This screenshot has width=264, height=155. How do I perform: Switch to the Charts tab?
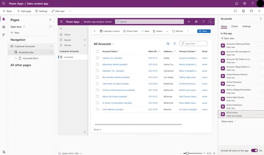[x=234, y=26]
